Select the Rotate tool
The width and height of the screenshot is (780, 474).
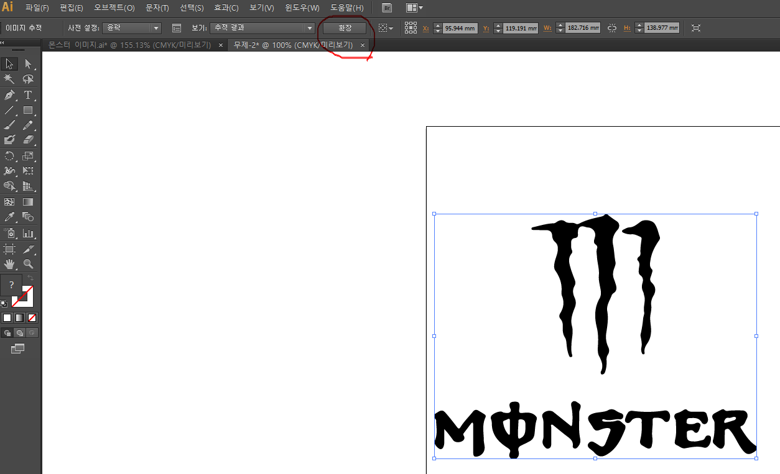click(9, 156)
